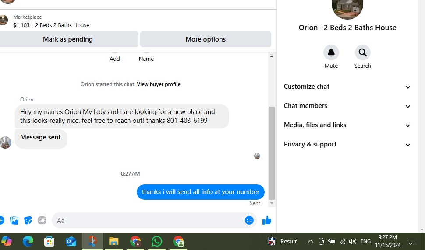Open clock and calendar 9:27 PM
The width and height of the screenshot is (425, 250).
tap(388, 241)
